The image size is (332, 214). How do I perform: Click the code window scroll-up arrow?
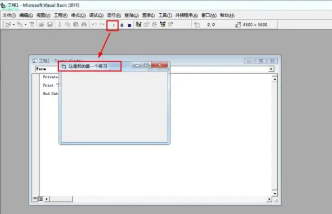(274, 80)
